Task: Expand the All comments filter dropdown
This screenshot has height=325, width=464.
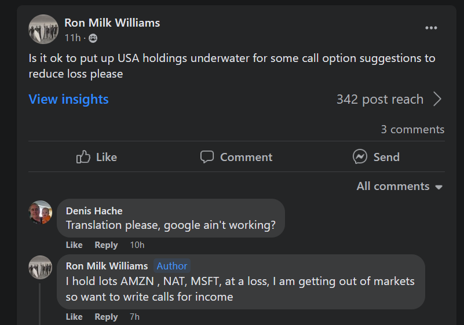Action: click(x=400, y=187)
